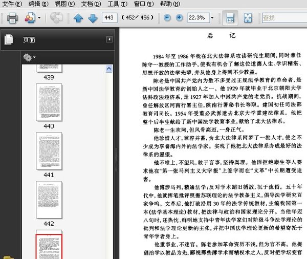307x259 pixels.
Task: Open the 文件 menu
Action: click(x=12, y=4)
